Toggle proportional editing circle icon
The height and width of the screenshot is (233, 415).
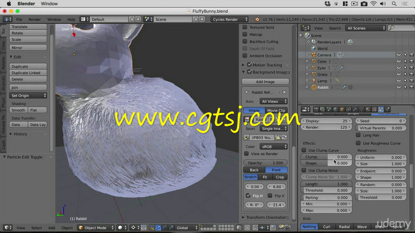coord(246,228)
